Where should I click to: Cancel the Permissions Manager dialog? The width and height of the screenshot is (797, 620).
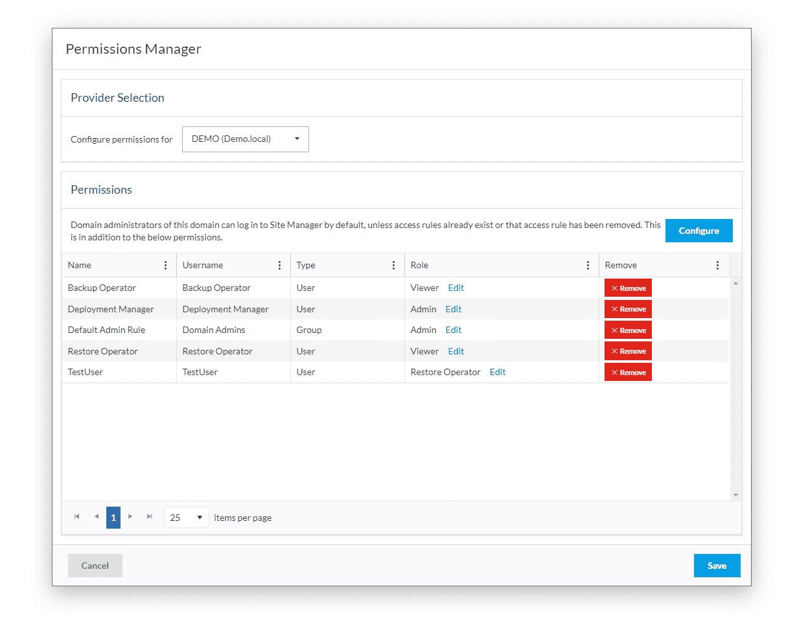[95, 566]
